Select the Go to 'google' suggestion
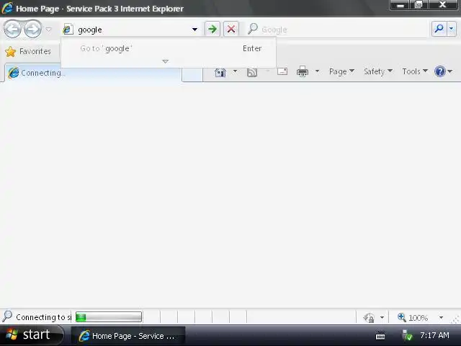The image size is (461, 346). (x=170, y=48)
